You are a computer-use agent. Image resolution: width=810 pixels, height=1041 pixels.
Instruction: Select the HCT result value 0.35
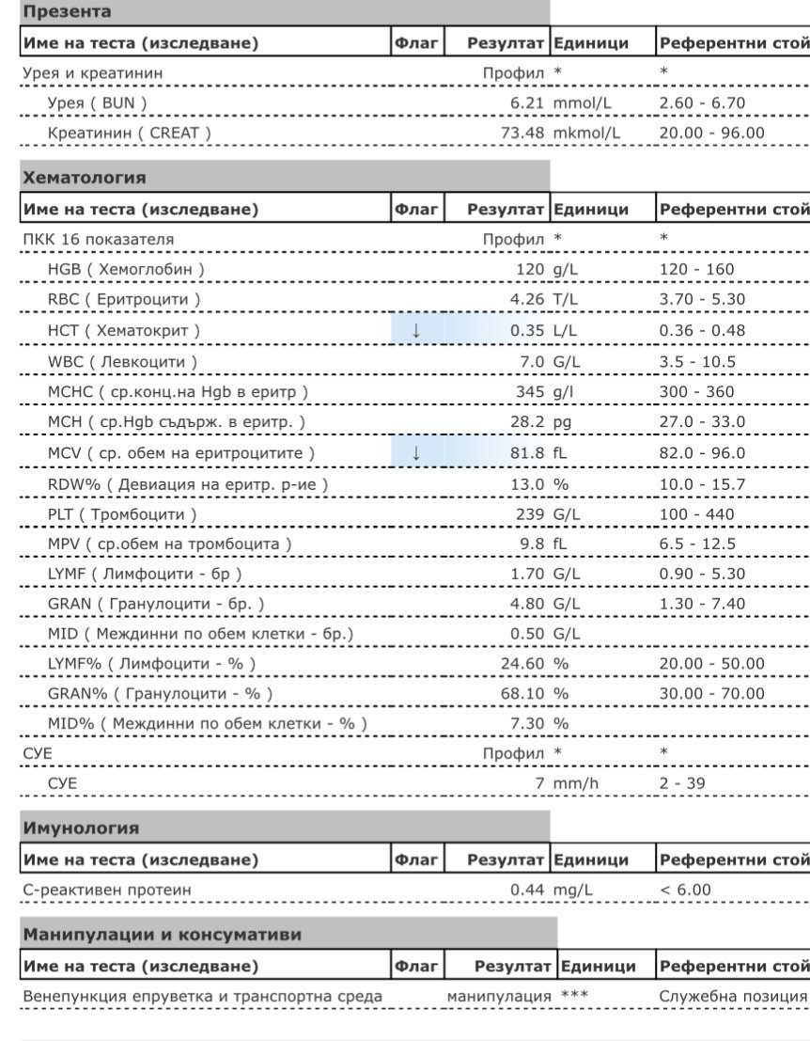coord(527,331)
